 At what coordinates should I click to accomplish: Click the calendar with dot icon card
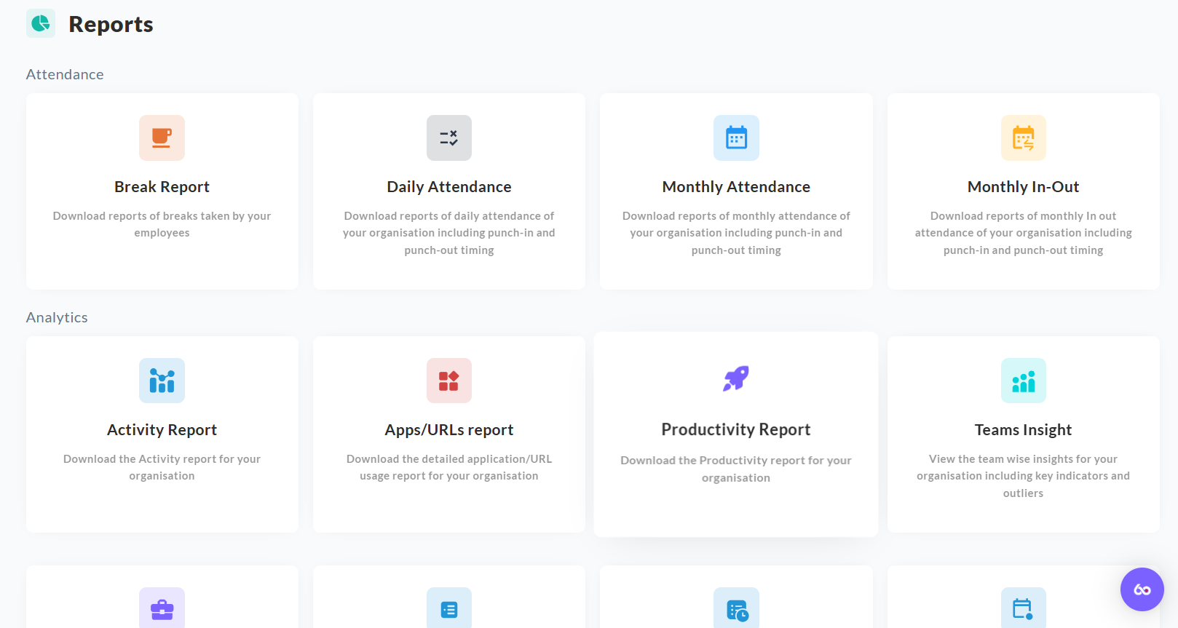(1024, 608)
